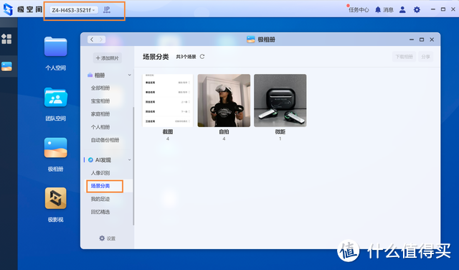
Task: Select 宝宝相册 in sidebar
Action: click(x=100, y=101)
